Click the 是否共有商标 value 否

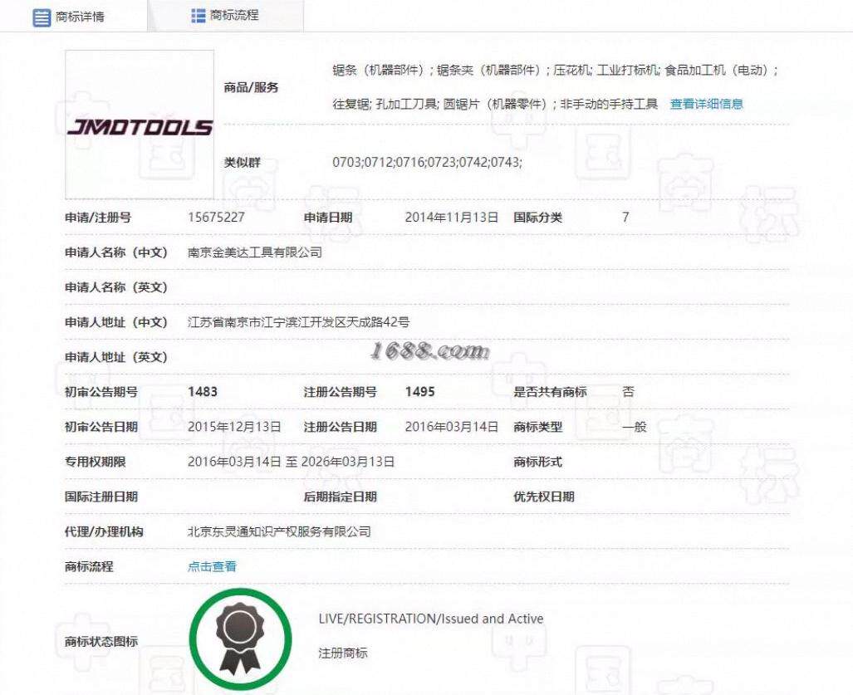click(x=628, y=392)
